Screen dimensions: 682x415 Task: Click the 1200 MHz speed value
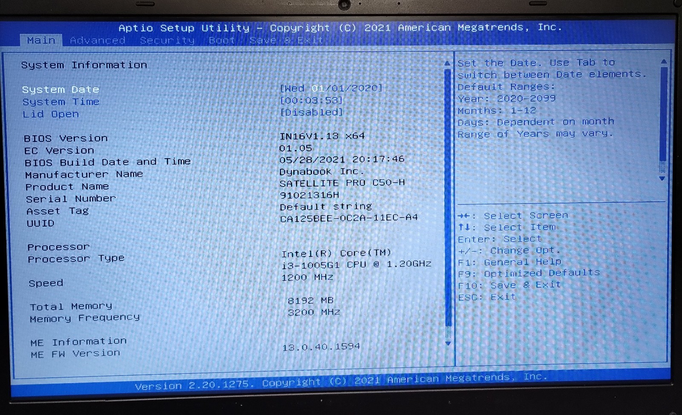coord(307,277)
